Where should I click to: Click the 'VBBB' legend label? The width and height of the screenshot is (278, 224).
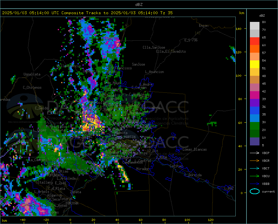click(x=266, y=184)
